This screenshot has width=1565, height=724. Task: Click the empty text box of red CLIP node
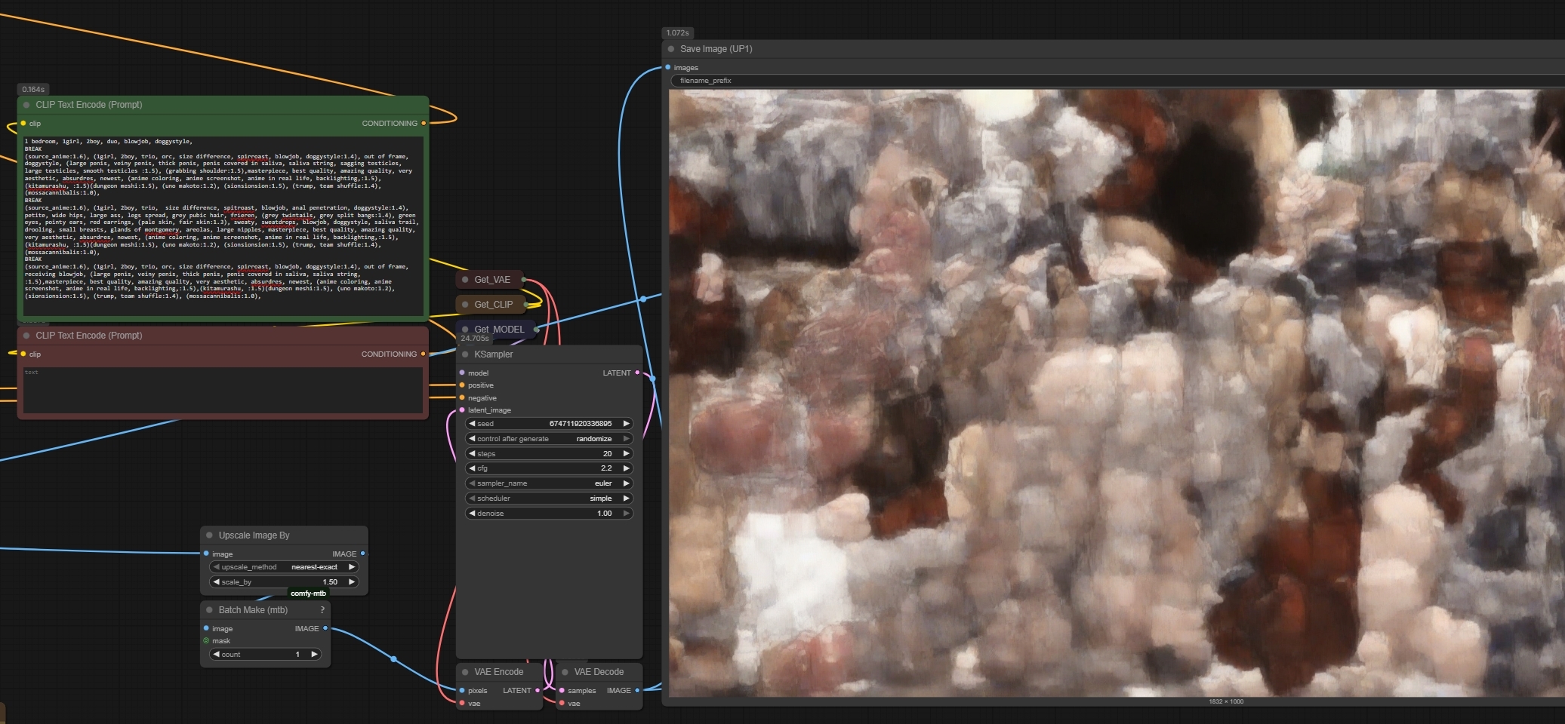point(223,390)
